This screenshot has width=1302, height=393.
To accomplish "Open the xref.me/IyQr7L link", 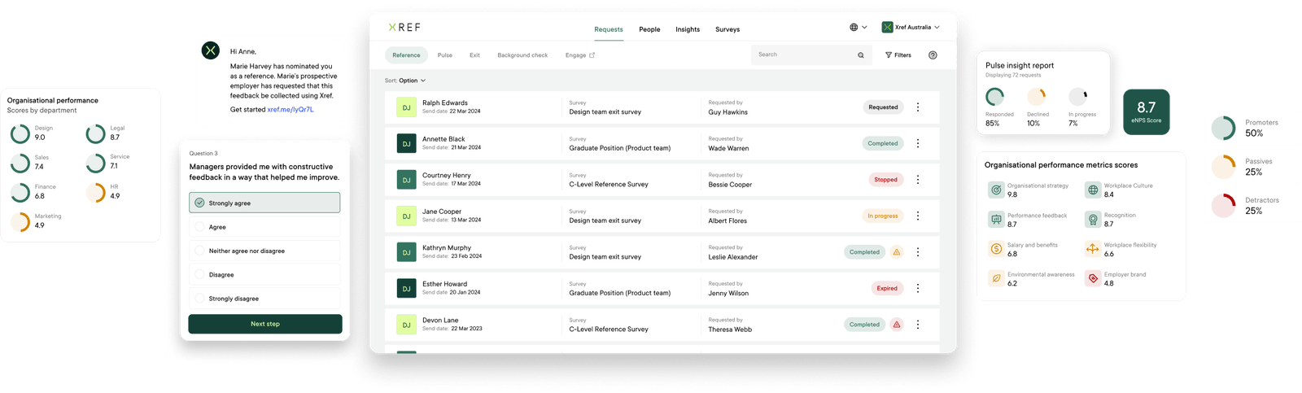I will pos(291,109).
